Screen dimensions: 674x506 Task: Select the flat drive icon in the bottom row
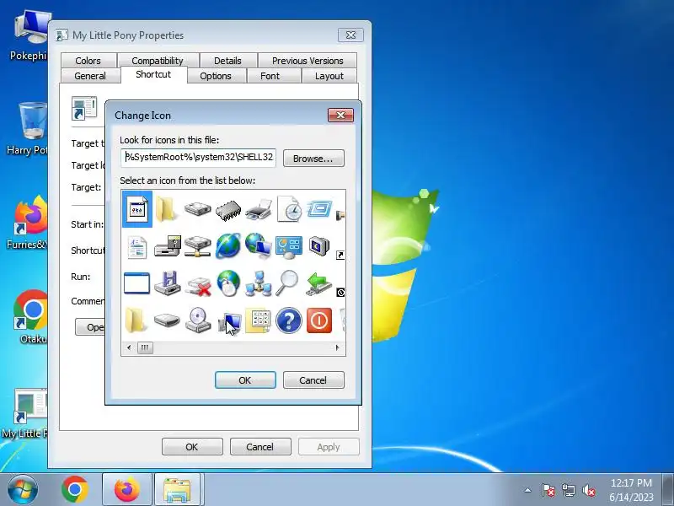tap(167, 320)
